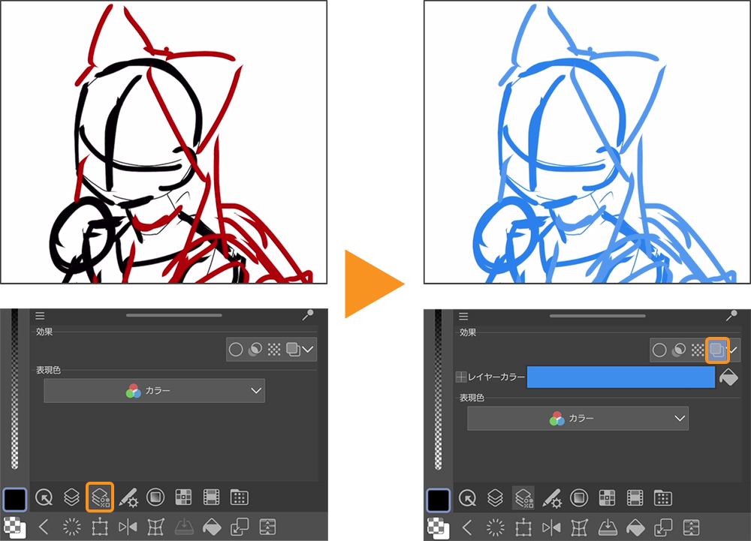751x541 pixels.
Task: Open hamburger menu of right property panel
Action: [463, 316]
